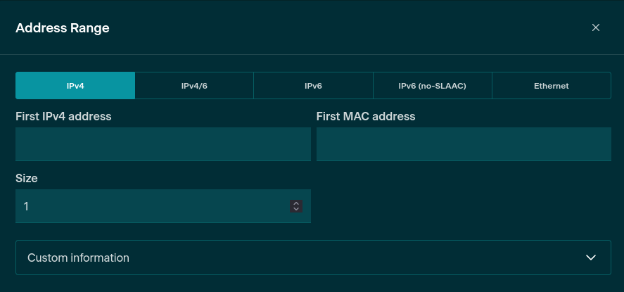Close the Address Range dialog
This screenshot has height=292, width=624.
pyautogui.click(x=595, y=28)
